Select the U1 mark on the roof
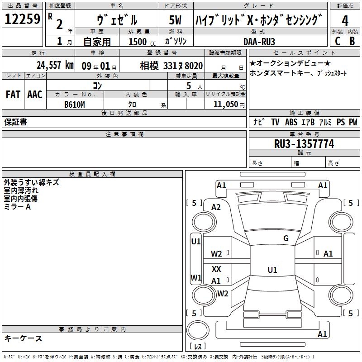 272,270
